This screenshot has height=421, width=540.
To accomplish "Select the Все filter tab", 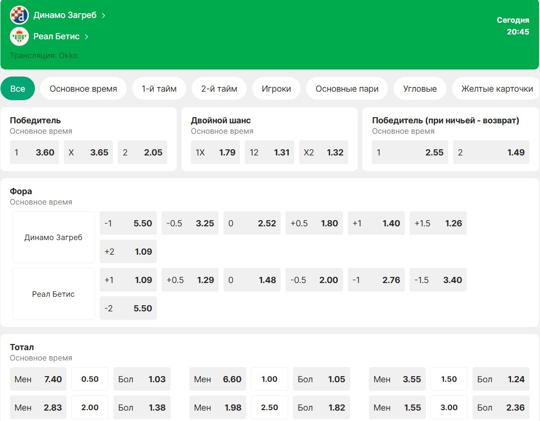I will (x=17, y=89).
